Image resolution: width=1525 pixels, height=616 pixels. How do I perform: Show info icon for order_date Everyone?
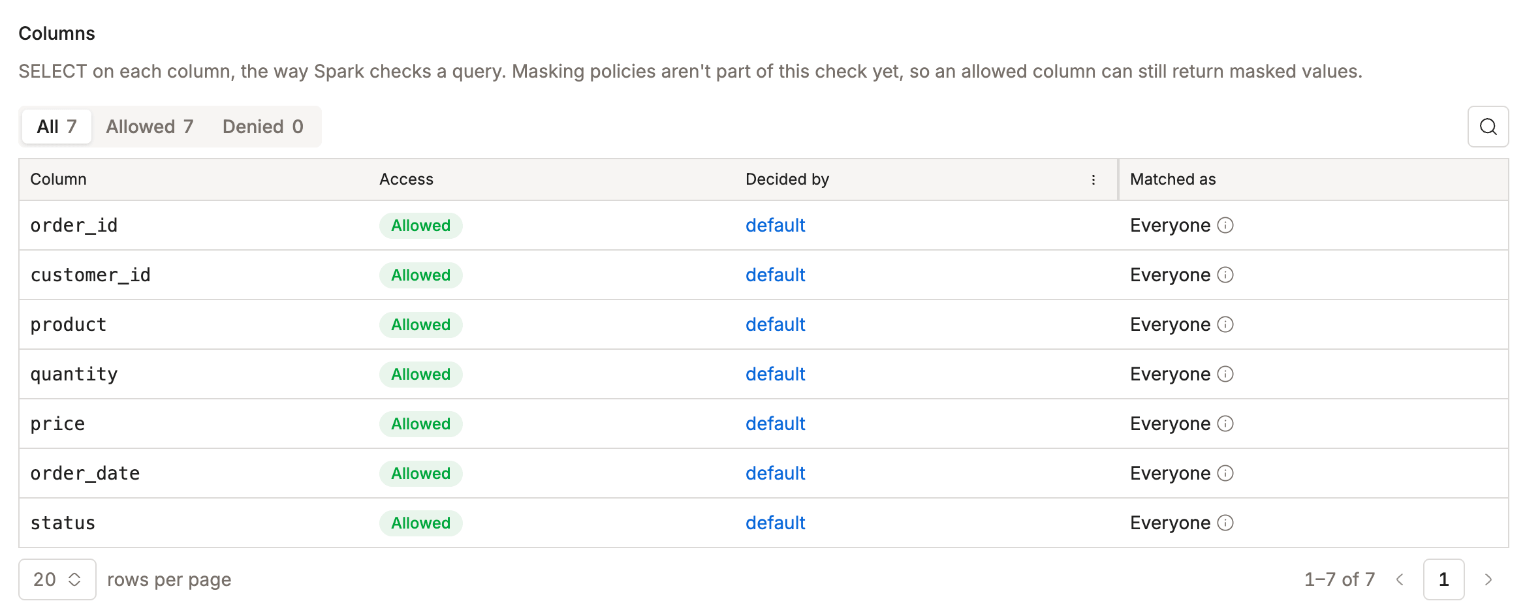click(x=1225, y=473)
